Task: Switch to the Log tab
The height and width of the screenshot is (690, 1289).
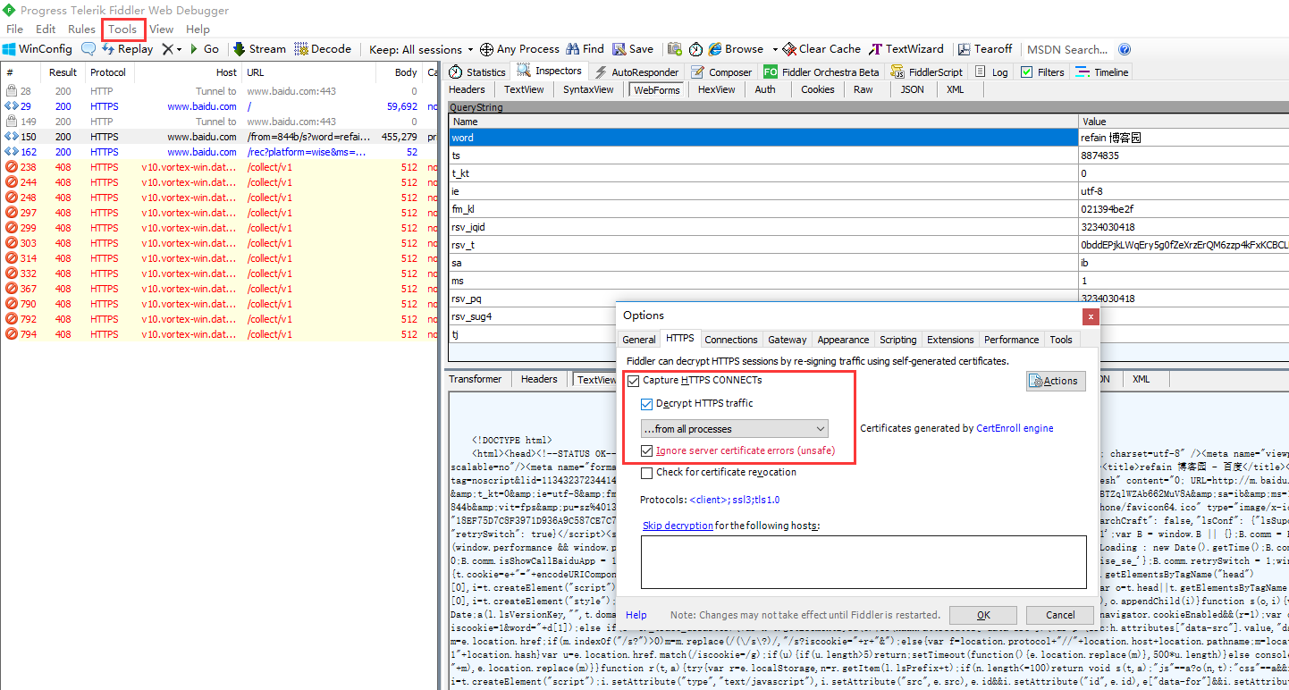Action: pos(991,72)
